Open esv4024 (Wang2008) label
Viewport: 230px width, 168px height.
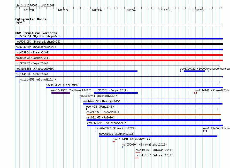tap(100, 107)
